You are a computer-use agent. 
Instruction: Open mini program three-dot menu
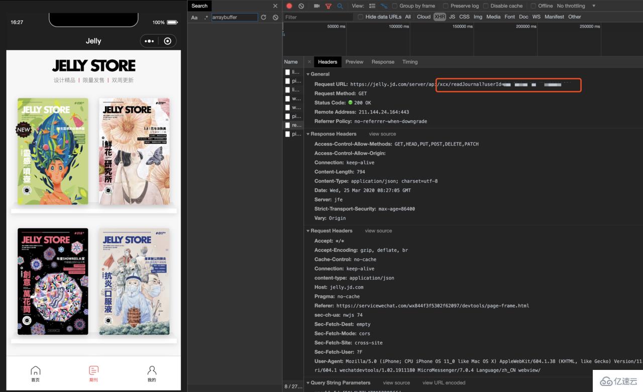[x=149, y=41]
